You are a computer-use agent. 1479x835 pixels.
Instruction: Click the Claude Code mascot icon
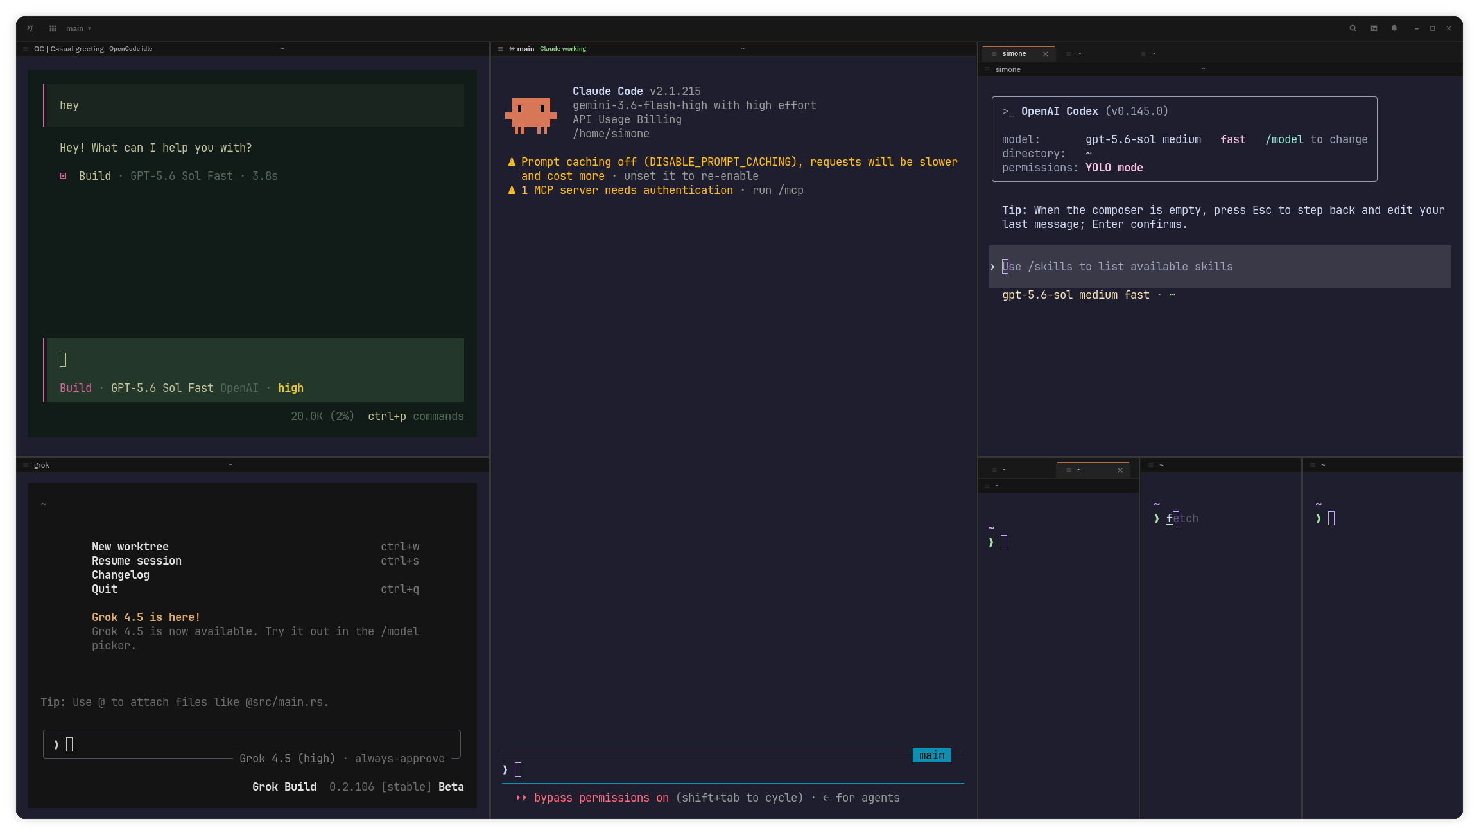point(530,116)
